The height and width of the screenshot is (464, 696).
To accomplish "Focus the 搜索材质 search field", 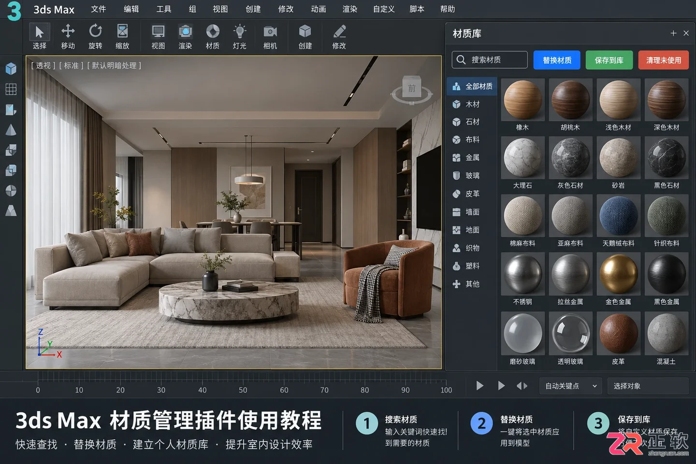I will pos(490,60).
